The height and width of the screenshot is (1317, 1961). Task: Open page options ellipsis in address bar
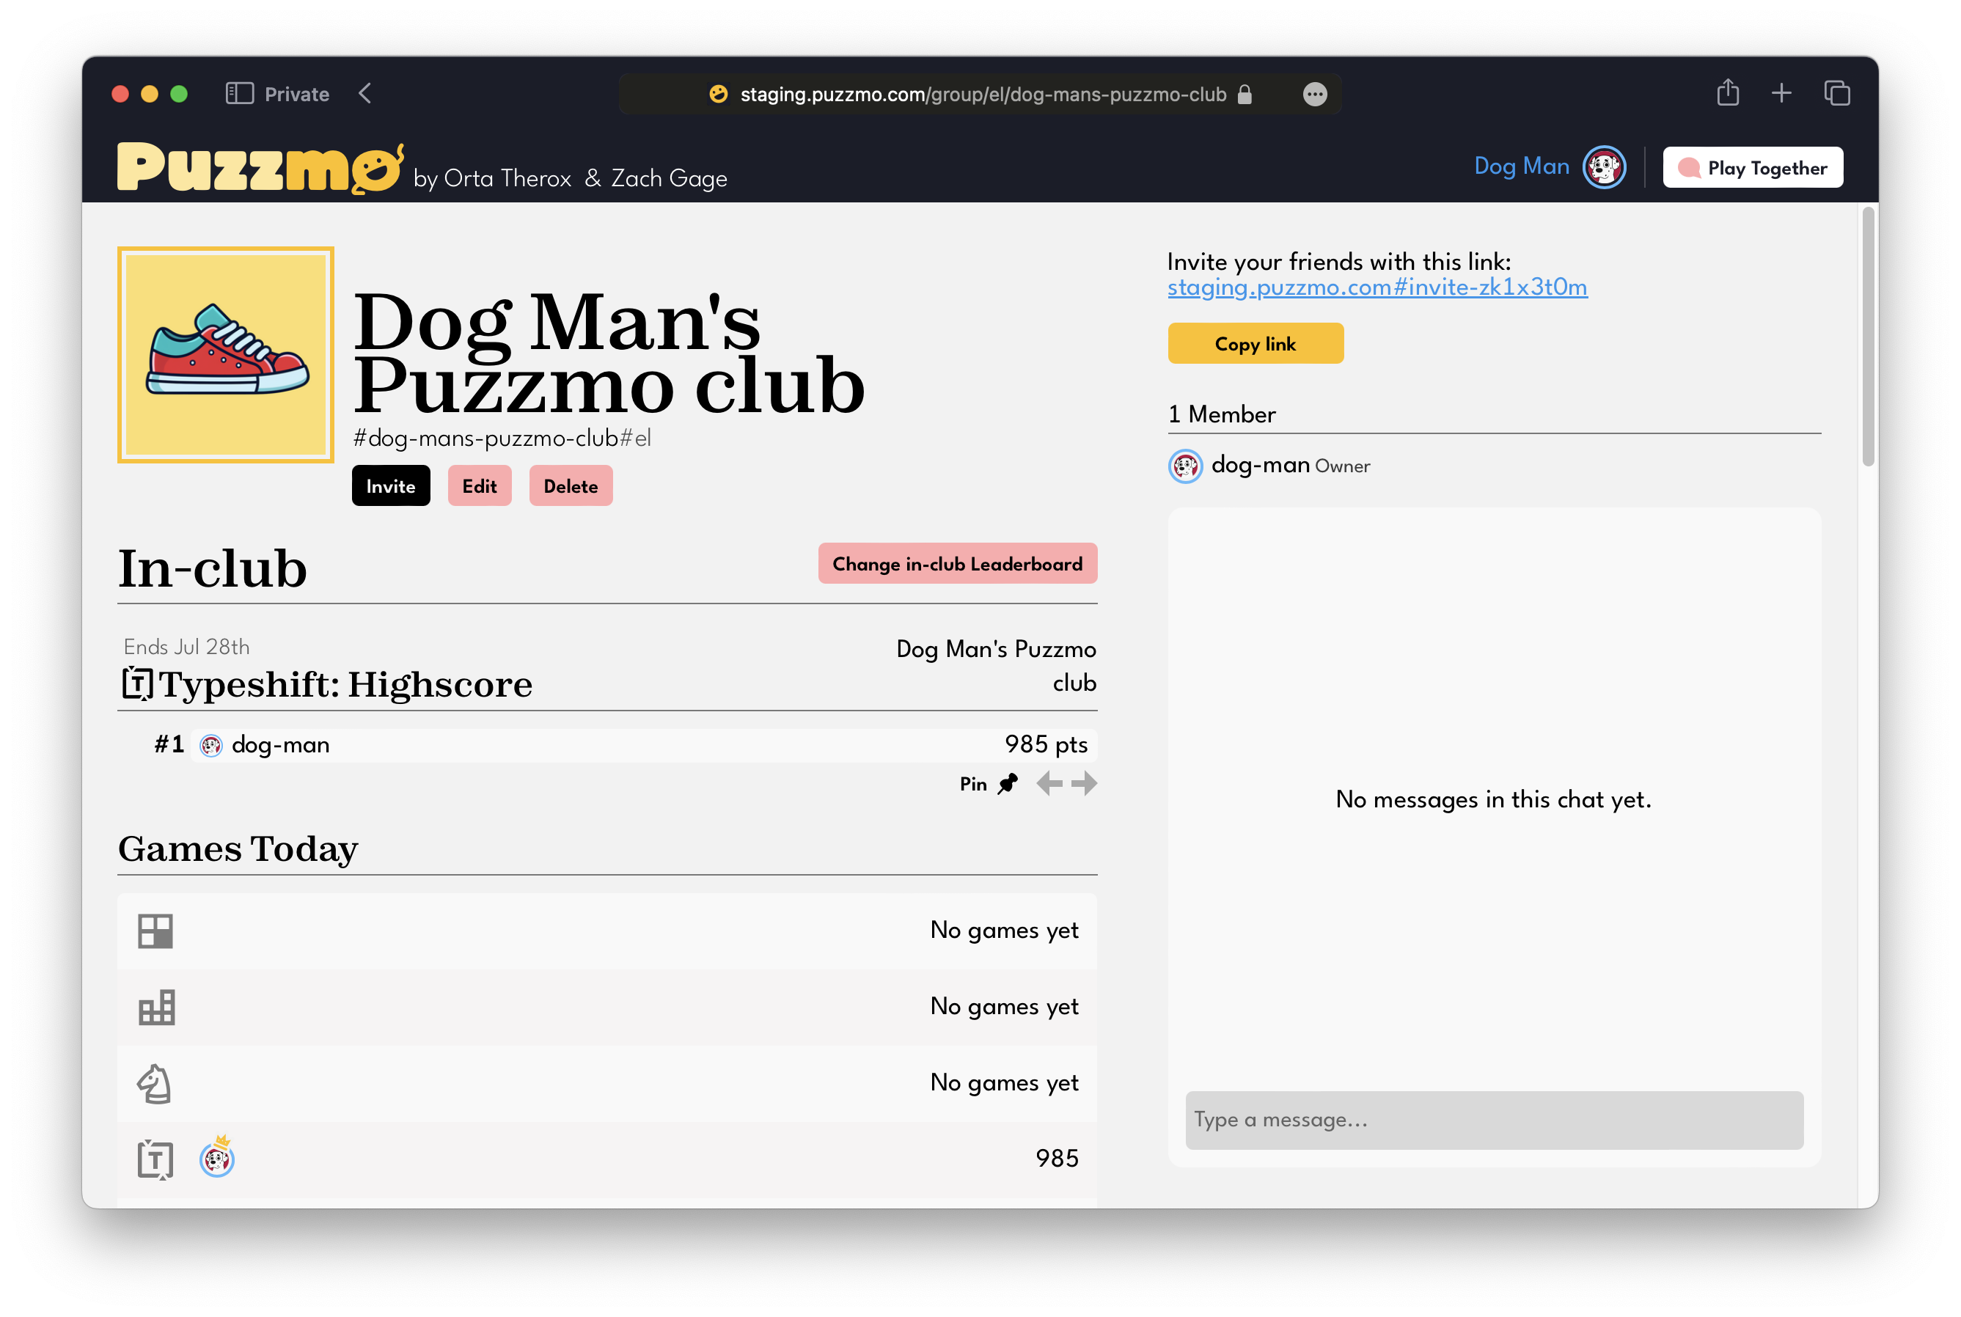click(x=1314, y=94)
